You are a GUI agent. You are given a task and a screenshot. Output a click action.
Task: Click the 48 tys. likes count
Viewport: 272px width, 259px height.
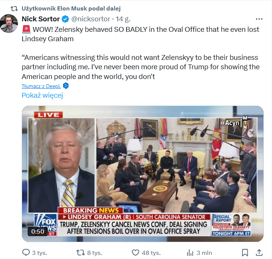point(151,253)
